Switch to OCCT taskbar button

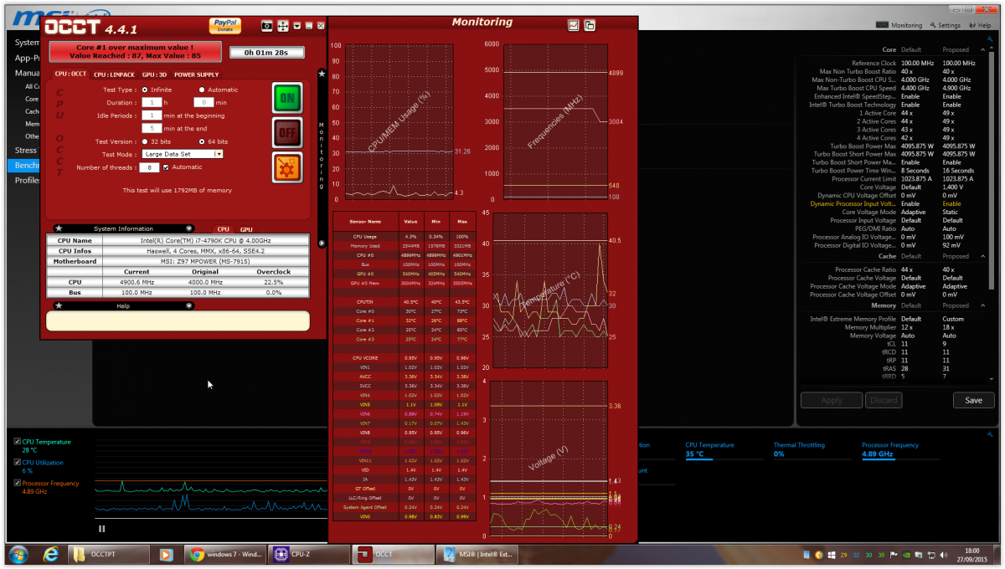pyautogui.click(x=393, y=554)
